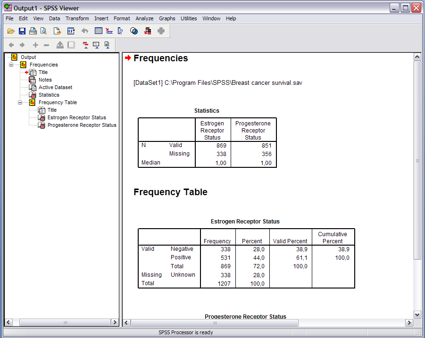Viewport: 425px width, 338px height.
Task: Open the Analyze menu
Action: tap(144, 18)
